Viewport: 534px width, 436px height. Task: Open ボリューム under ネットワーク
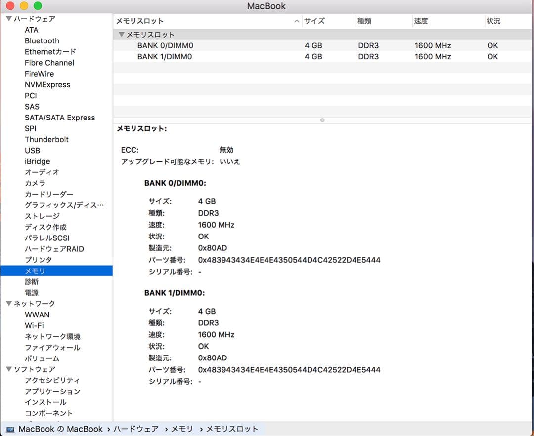(x=42, y=358)
